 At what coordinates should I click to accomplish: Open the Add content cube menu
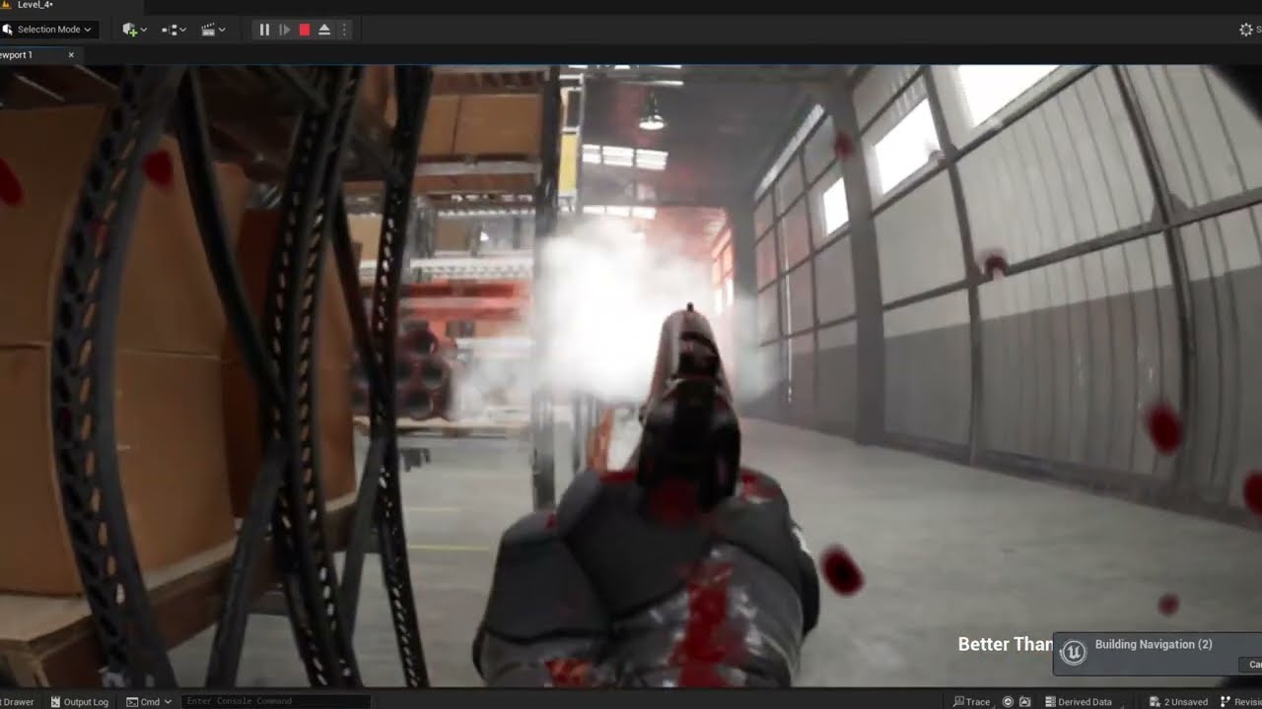pyautogui.click(x=134, y=30)
